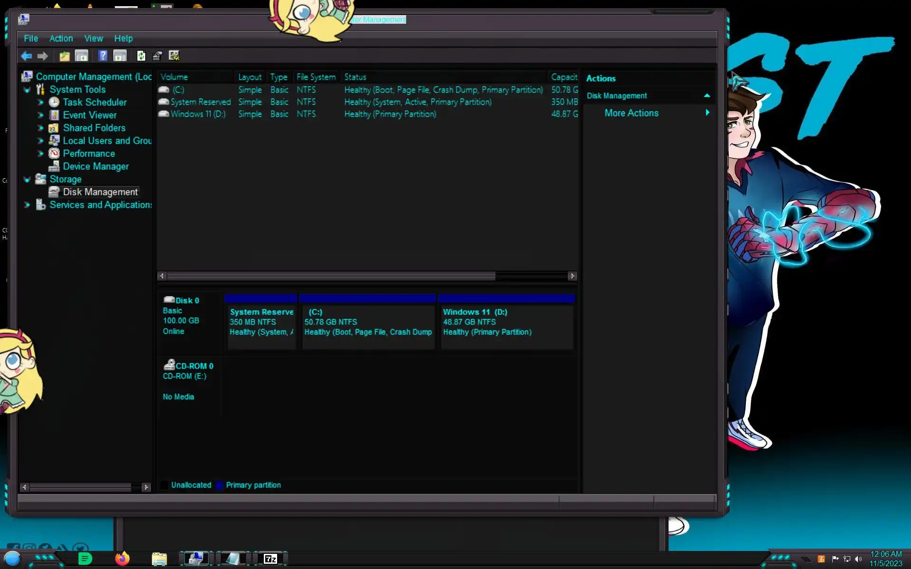Viewport: 911px width, 569px height.
Task: Open the Action menu
Action: coord(61,38)
